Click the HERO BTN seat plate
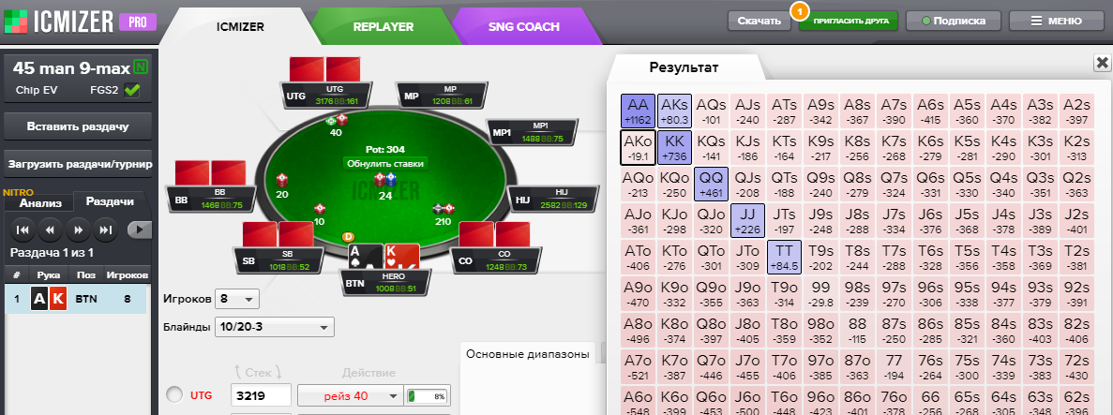 384,282
